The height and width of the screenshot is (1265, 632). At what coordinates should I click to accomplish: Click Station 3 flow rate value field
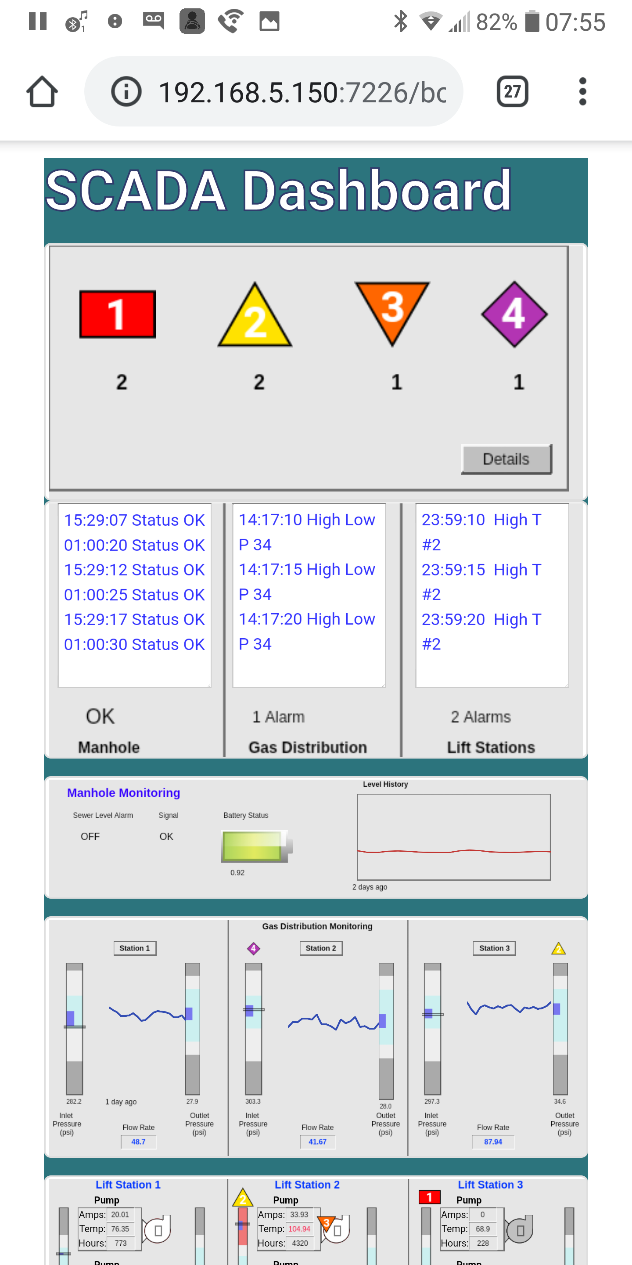493,1142
